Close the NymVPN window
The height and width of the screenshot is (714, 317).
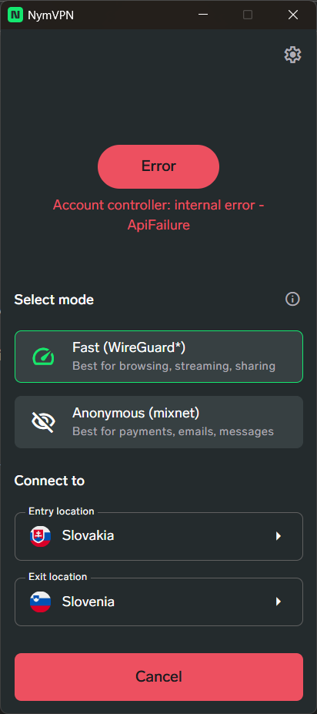click(293, 15)
